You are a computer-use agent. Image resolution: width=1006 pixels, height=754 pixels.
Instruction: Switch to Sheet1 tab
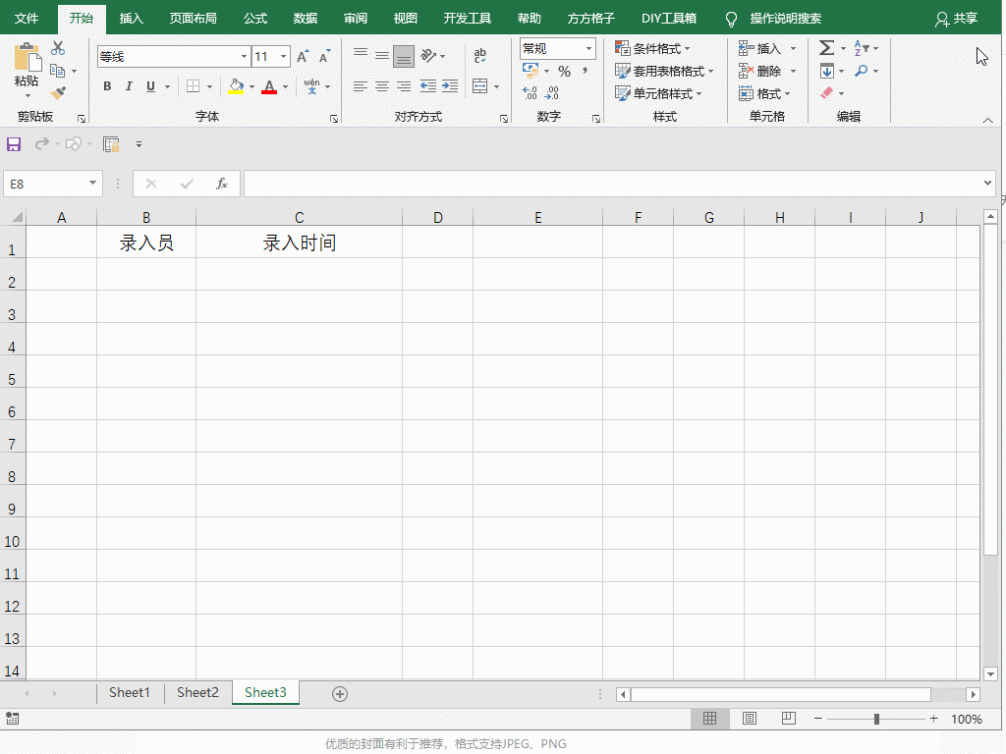point(130,692)
